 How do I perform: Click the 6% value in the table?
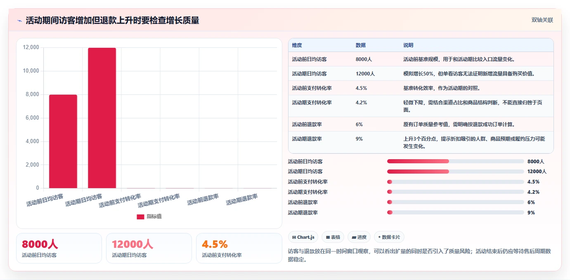359,125
